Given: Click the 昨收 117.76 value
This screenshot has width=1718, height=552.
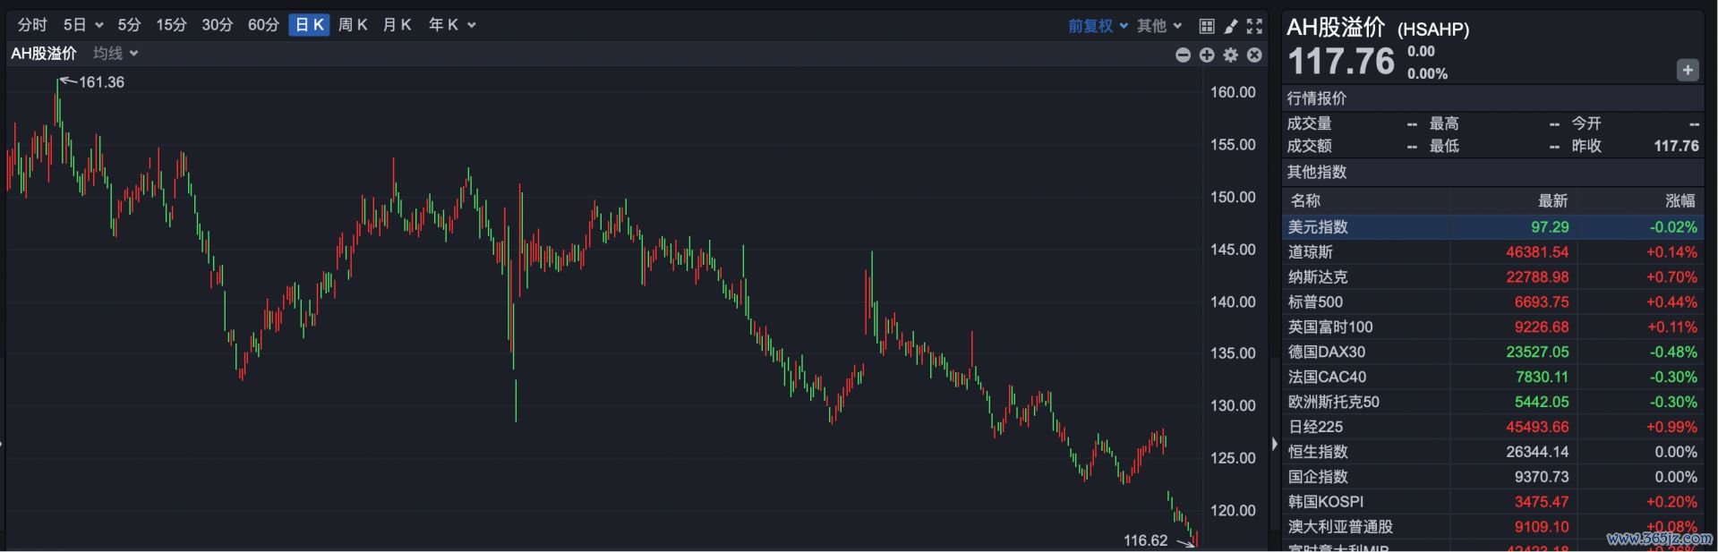Looking at the screenshot, I should pyautogui.click(x=1677, y=146).
